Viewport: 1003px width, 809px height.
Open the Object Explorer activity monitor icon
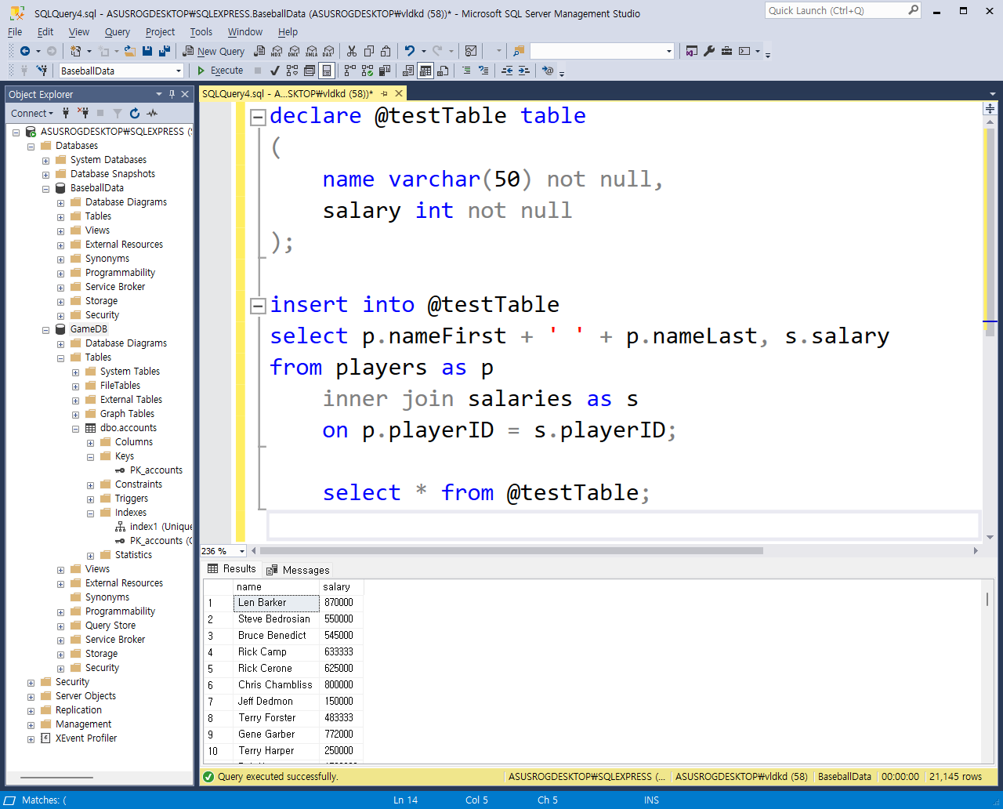[152, 114]
